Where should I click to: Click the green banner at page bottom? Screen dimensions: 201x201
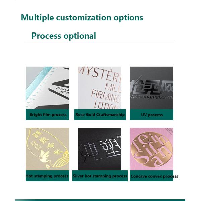tap(100, 200)
